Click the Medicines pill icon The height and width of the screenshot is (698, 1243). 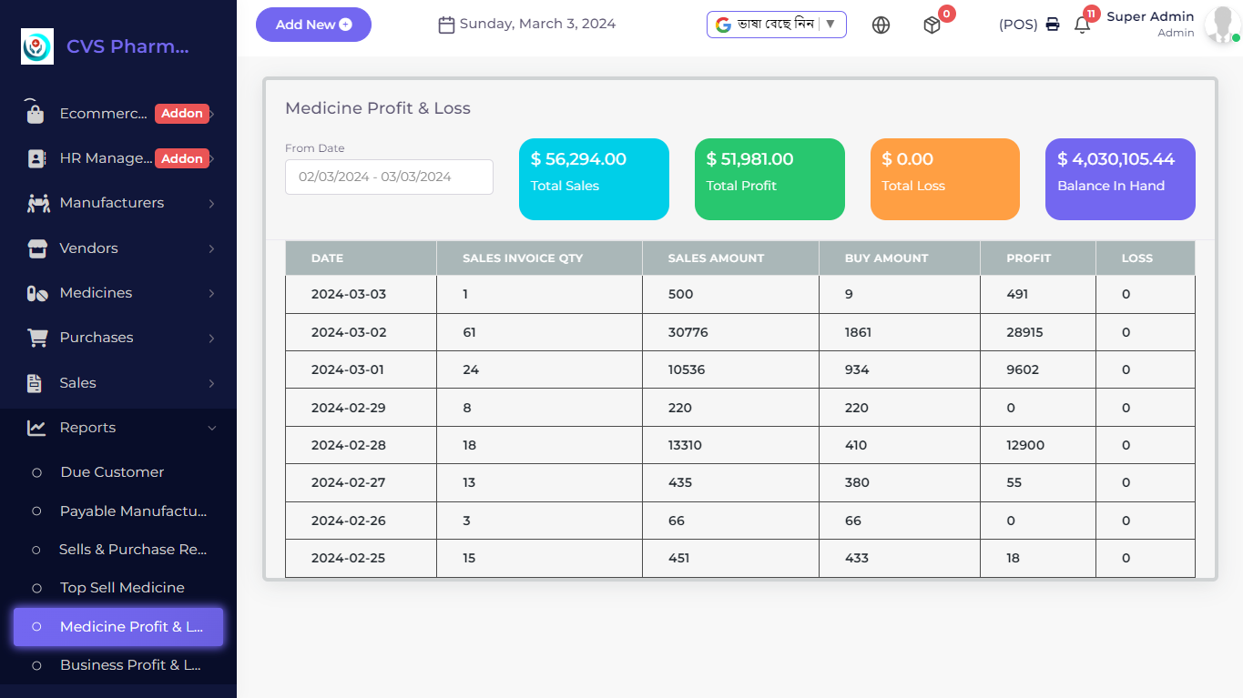[x=37, y=293]
